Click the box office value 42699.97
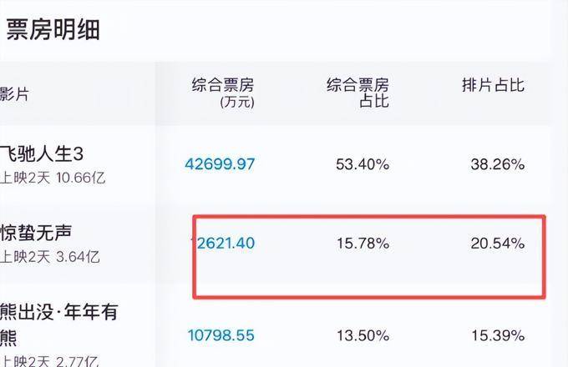Screen dimensions: 568x367 point(220,164)
